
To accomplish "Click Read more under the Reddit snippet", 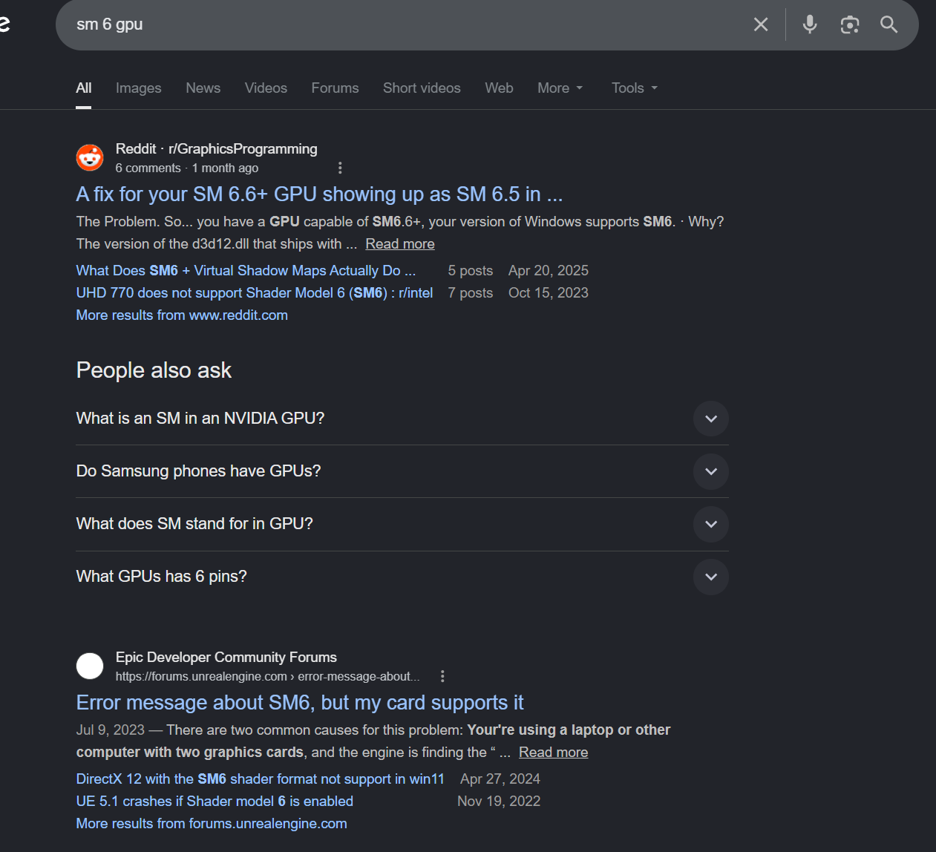I will tap(400, 244).
